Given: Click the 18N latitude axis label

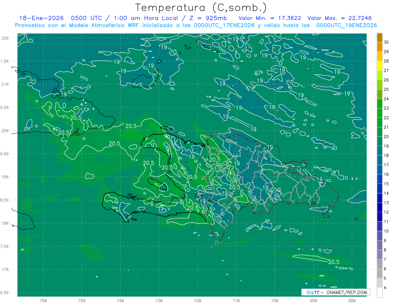Looking at the screenshot, I should click(5, 223).
